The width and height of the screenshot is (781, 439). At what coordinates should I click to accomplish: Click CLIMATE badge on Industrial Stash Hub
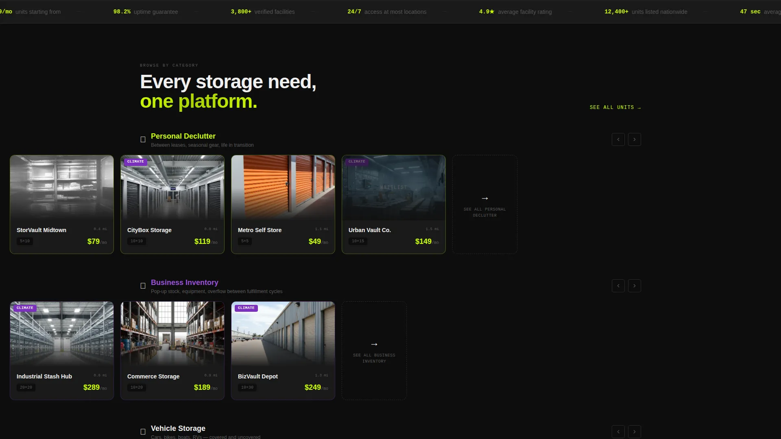coord(25,308)
